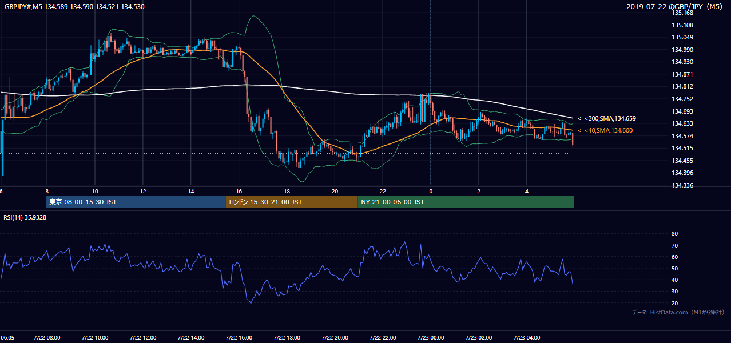Screen dimensions: 731x343
Task: Click RSI axis level 50
Action: pyautogui.click(x=674, y=268)
